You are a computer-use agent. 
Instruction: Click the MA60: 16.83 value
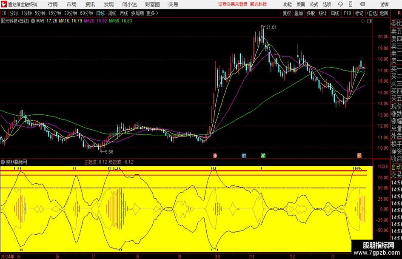click(x=120, y=21)
